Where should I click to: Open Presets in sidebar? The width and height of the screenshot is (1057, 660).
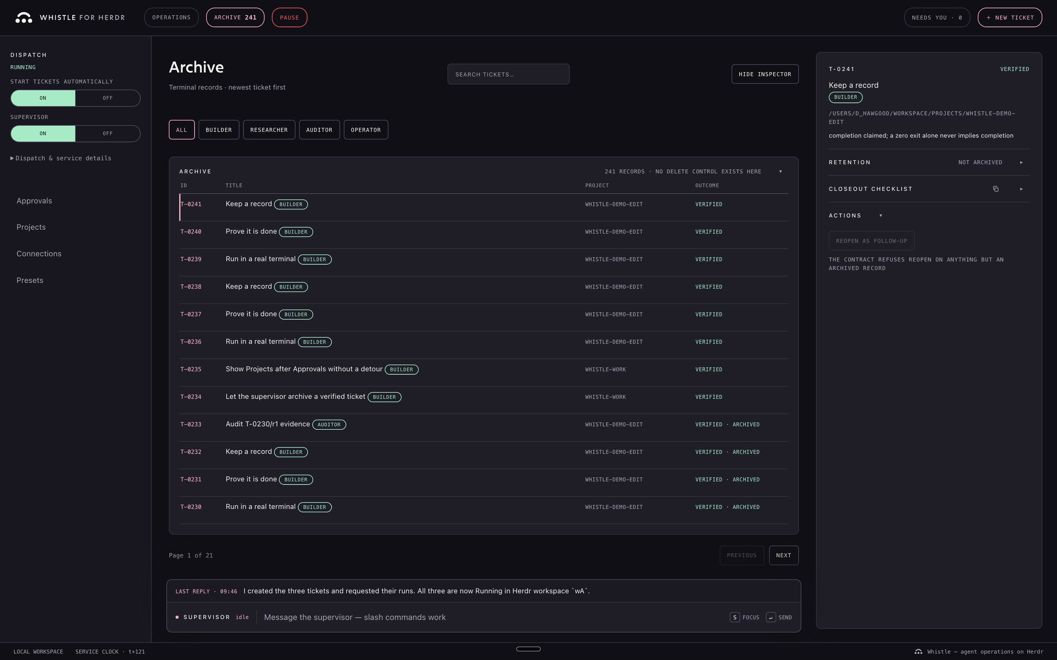pyautogui.click(x=30, y=280)
